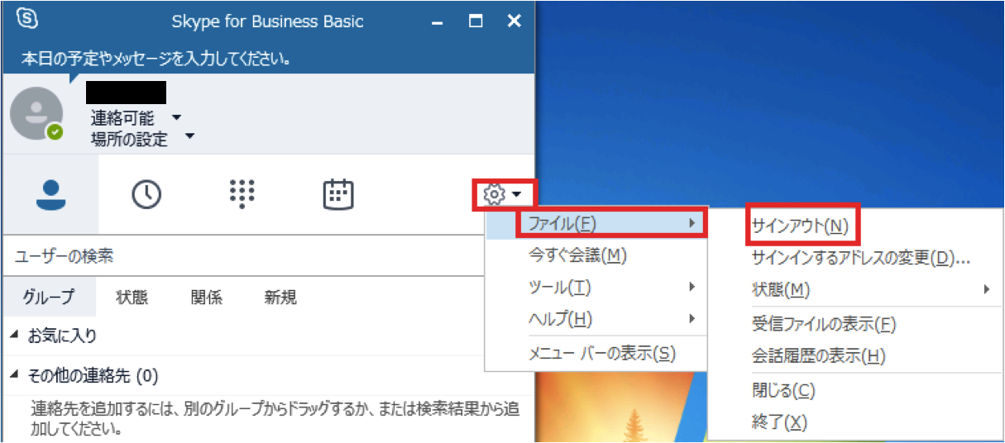Viewport: 1005px width, 443px height.
Task: Open the gear menu dropdown arrow
Action: (516, 195)
